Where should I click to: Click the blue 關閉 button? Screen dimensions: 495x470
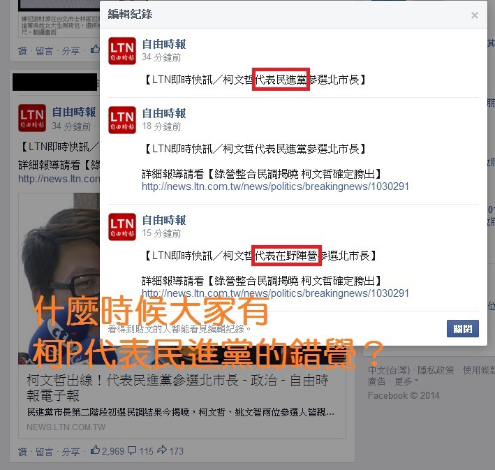(x=462, y=329)
